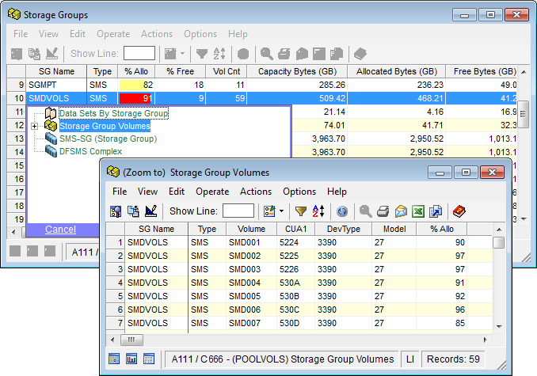The image size is (537, 376).
Task: Click the mail envelope icon in the front toolbar
Action: (x=401, y=211)
